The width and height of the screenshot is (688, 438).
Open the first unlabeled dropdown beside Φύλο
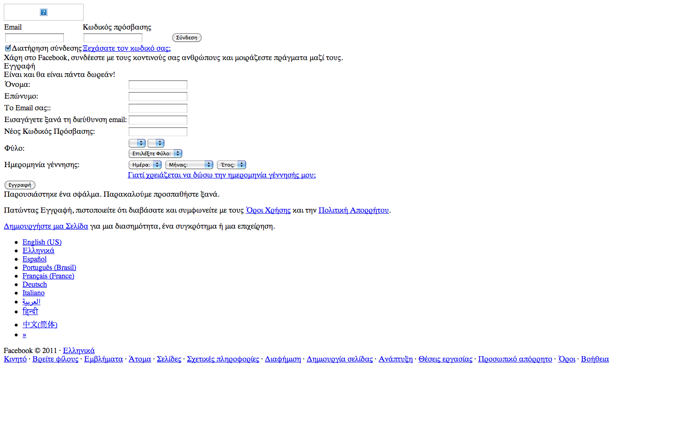(137, 143)
